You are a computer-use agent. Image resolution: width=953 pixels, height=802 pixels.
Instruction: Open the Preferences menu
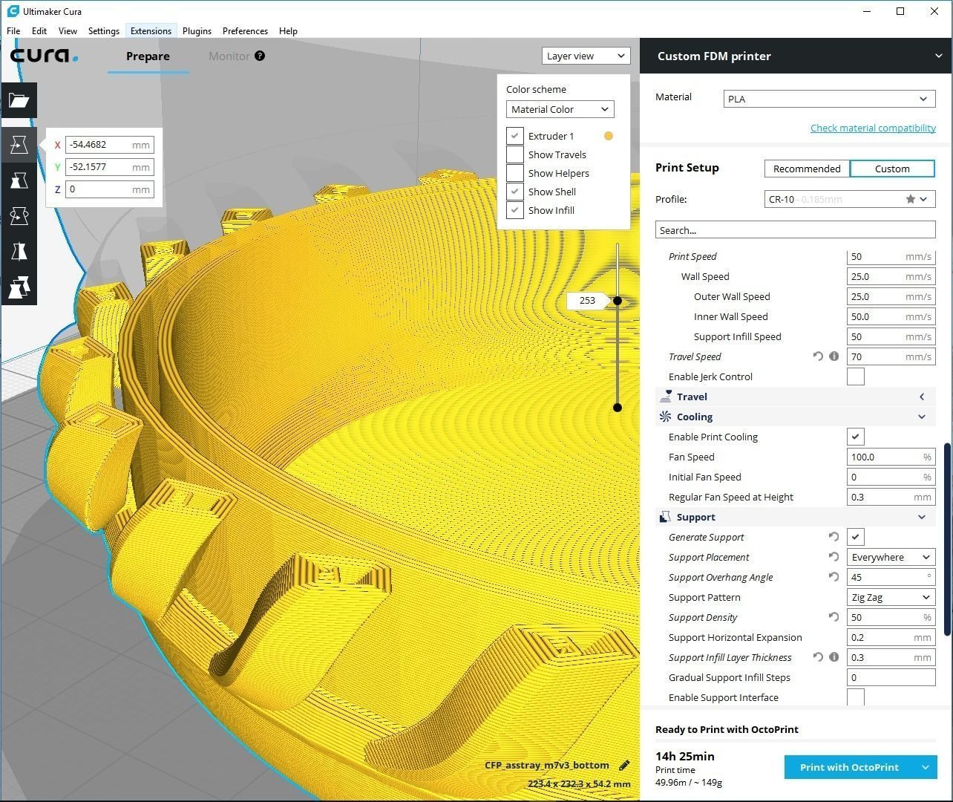[245, 30]
